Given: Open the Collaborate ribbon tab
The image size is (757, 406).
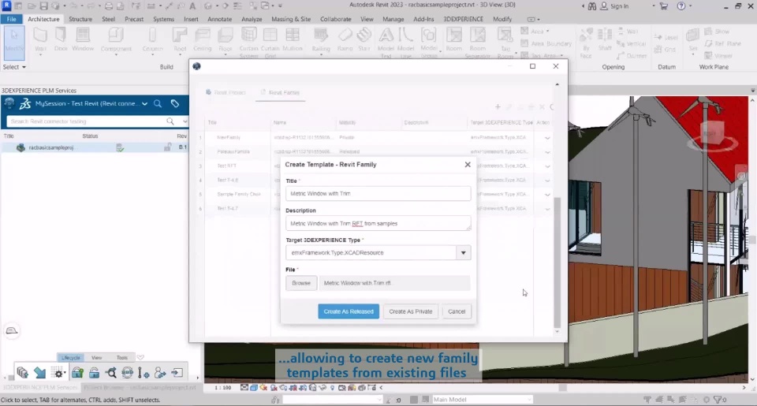Looking at the screenshot, I should (x=336, y=19).
